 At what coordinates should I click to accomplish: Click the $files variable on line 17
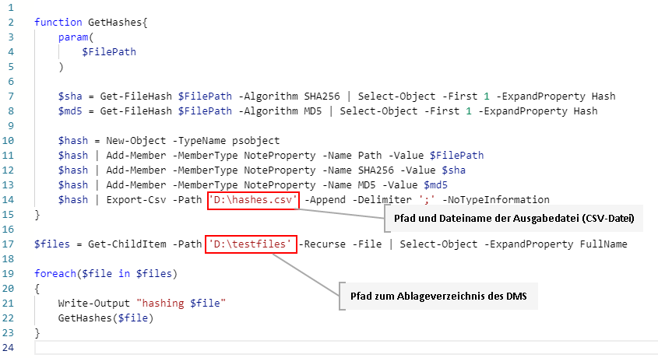click(x=52, y=244)
